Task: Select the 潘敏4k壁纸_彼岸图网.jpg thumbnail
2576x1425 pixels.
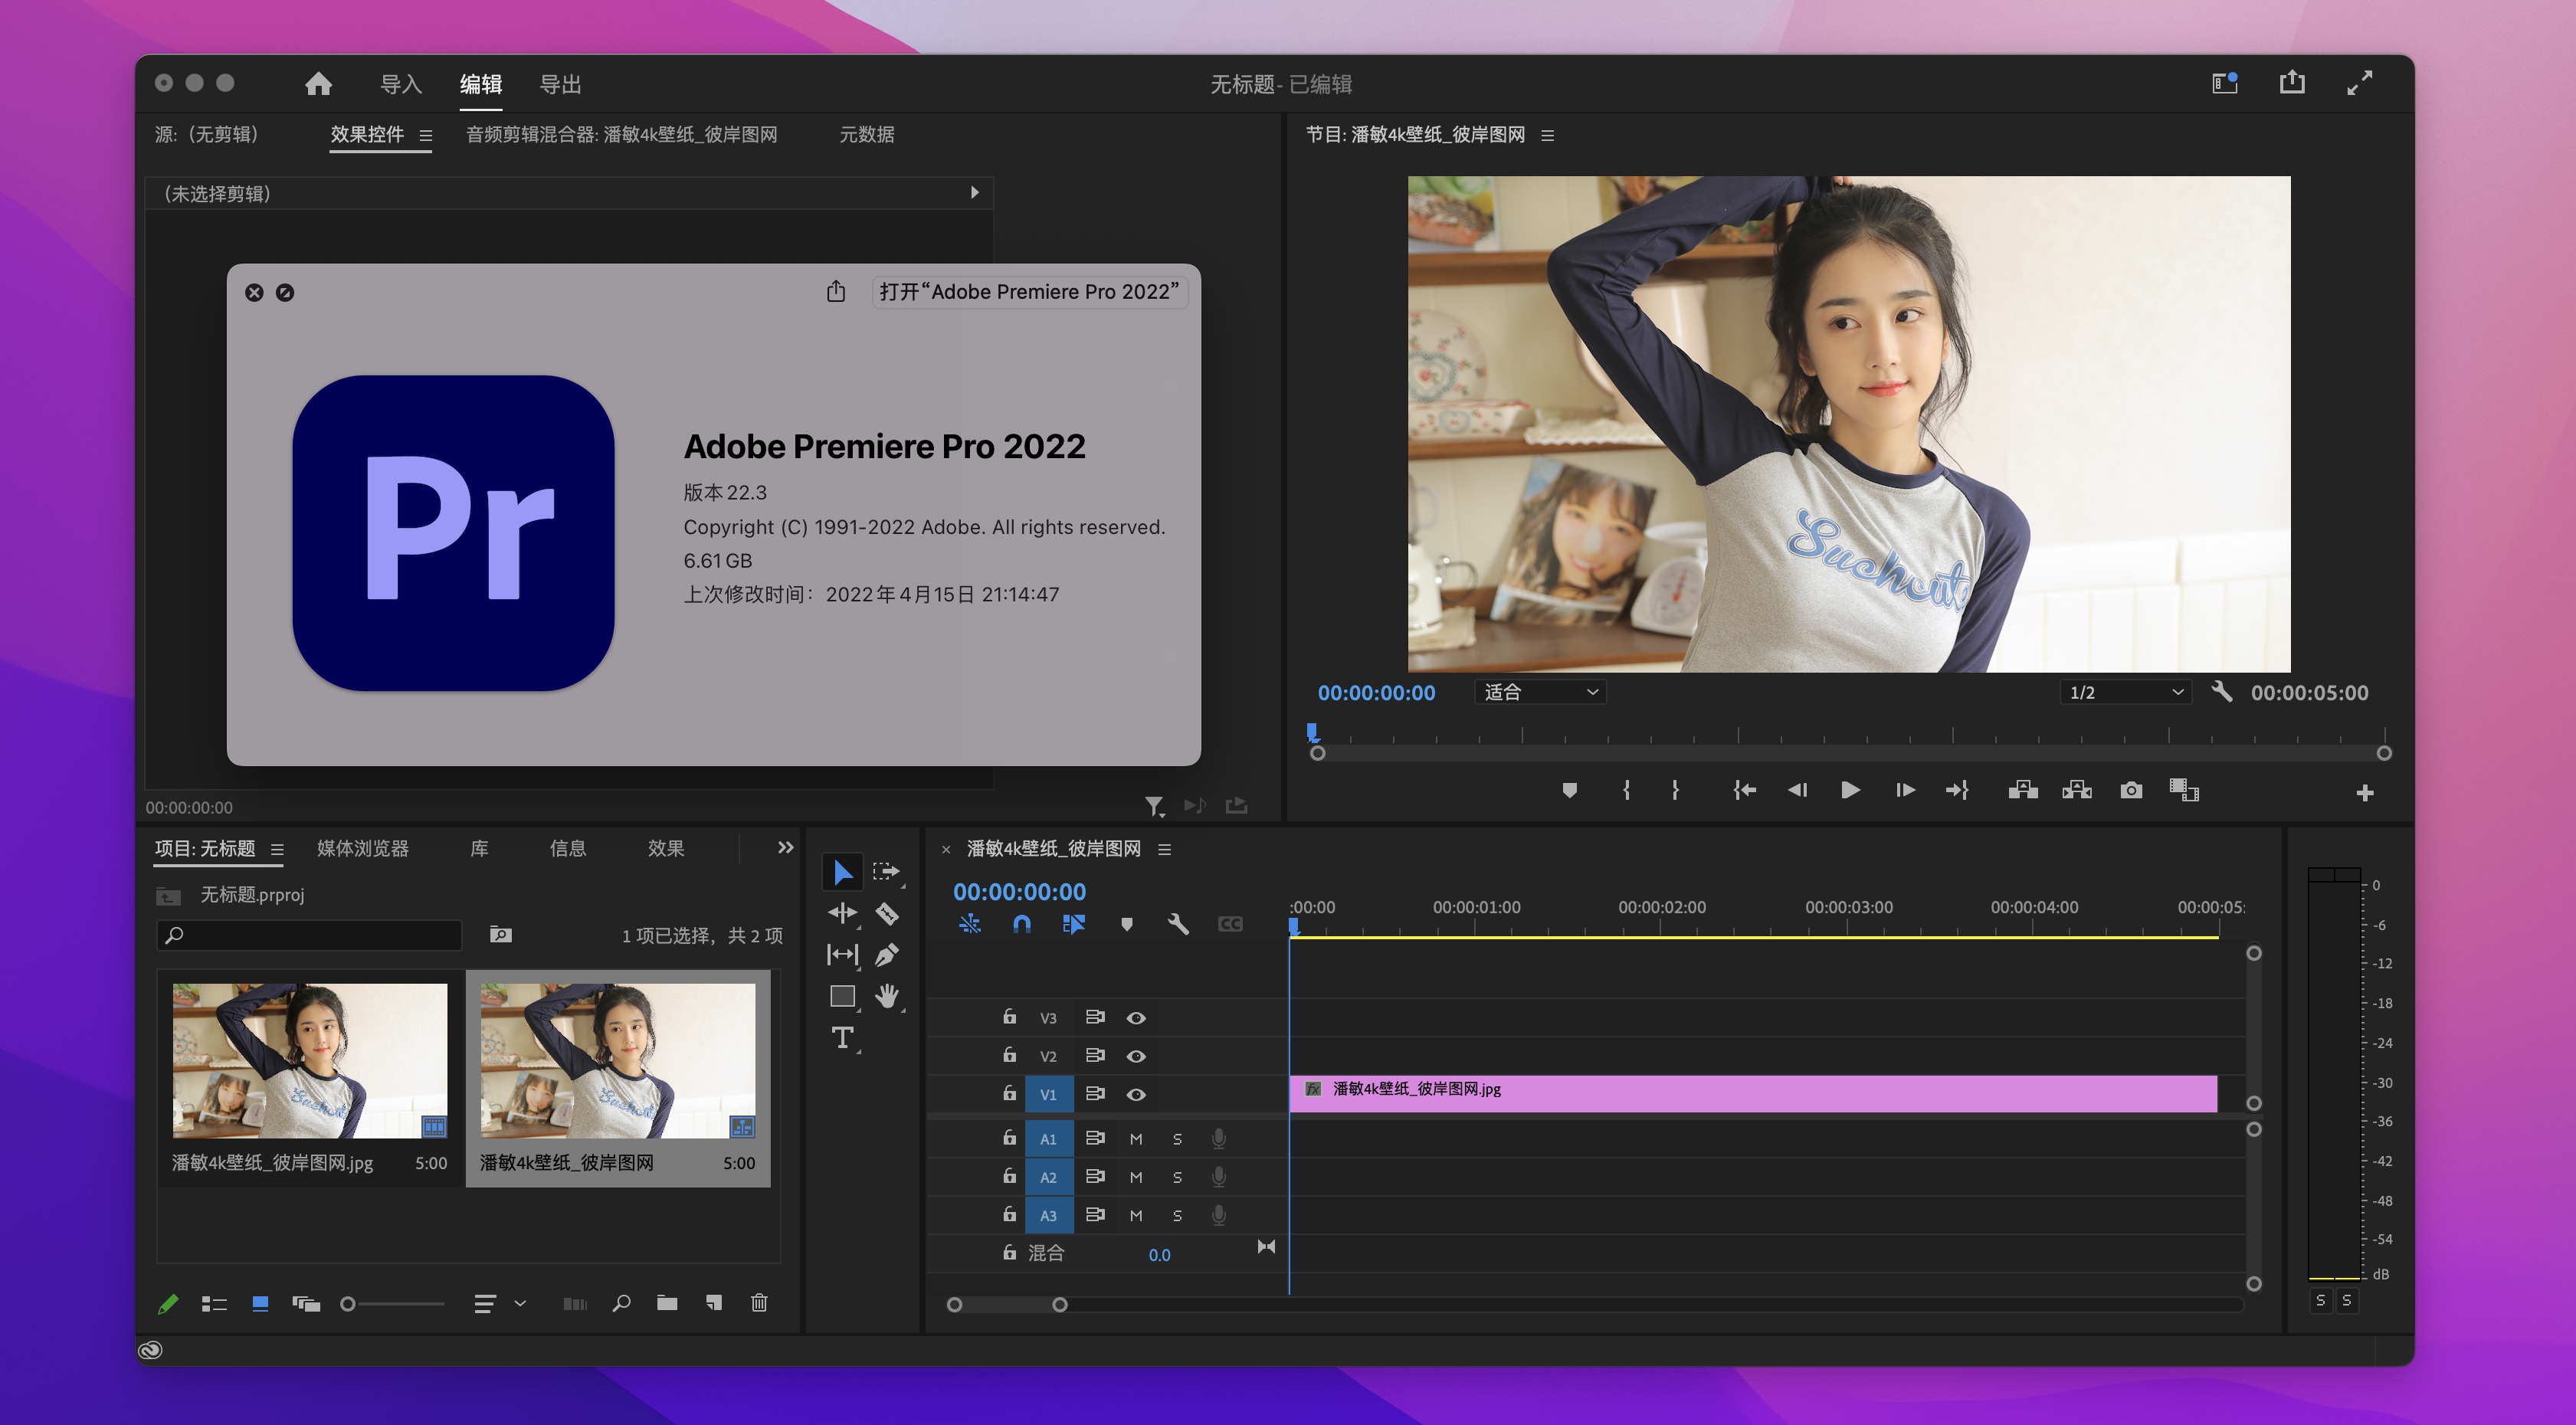Action: [310, 1061]
